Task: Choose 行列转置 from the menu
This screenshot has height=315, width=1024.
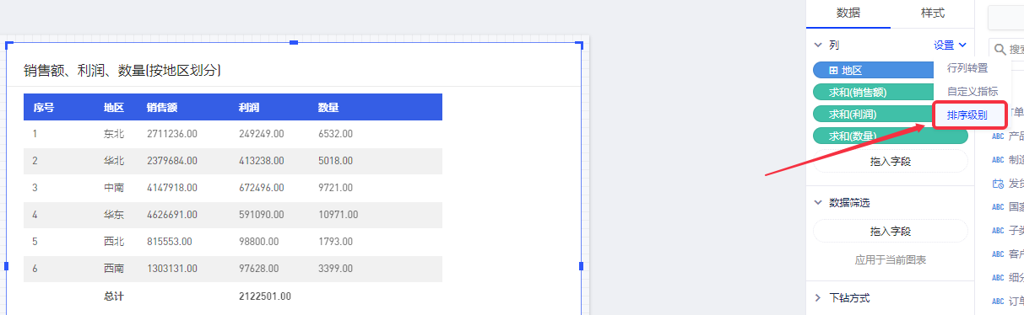Action: [x=967, y=68]
